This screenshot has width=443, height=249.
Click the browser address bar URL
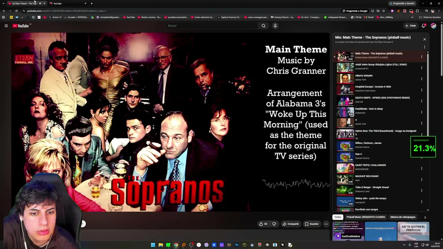tap(67, 11)
